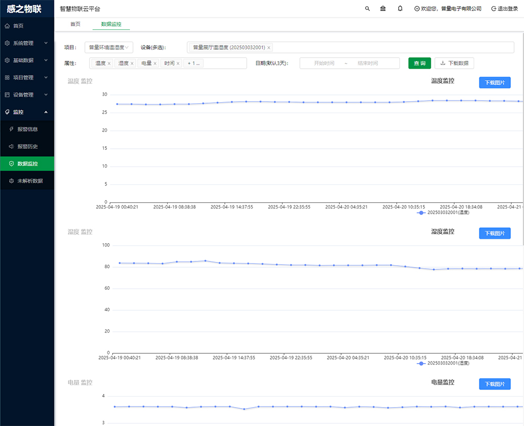Expand the 设备管理 sidebar menu
The width and height of the screenshot is (524, 426).
click(x=27, y=95)
